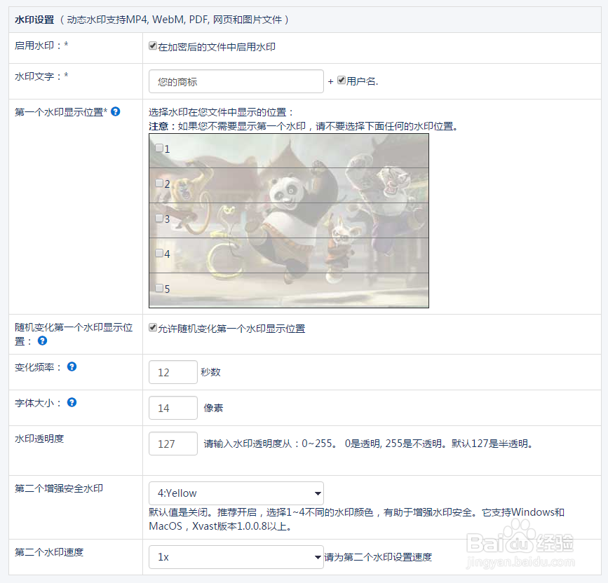608x583 pixels.
Task: Open help icon beside 变化频率
Action: 72,366
